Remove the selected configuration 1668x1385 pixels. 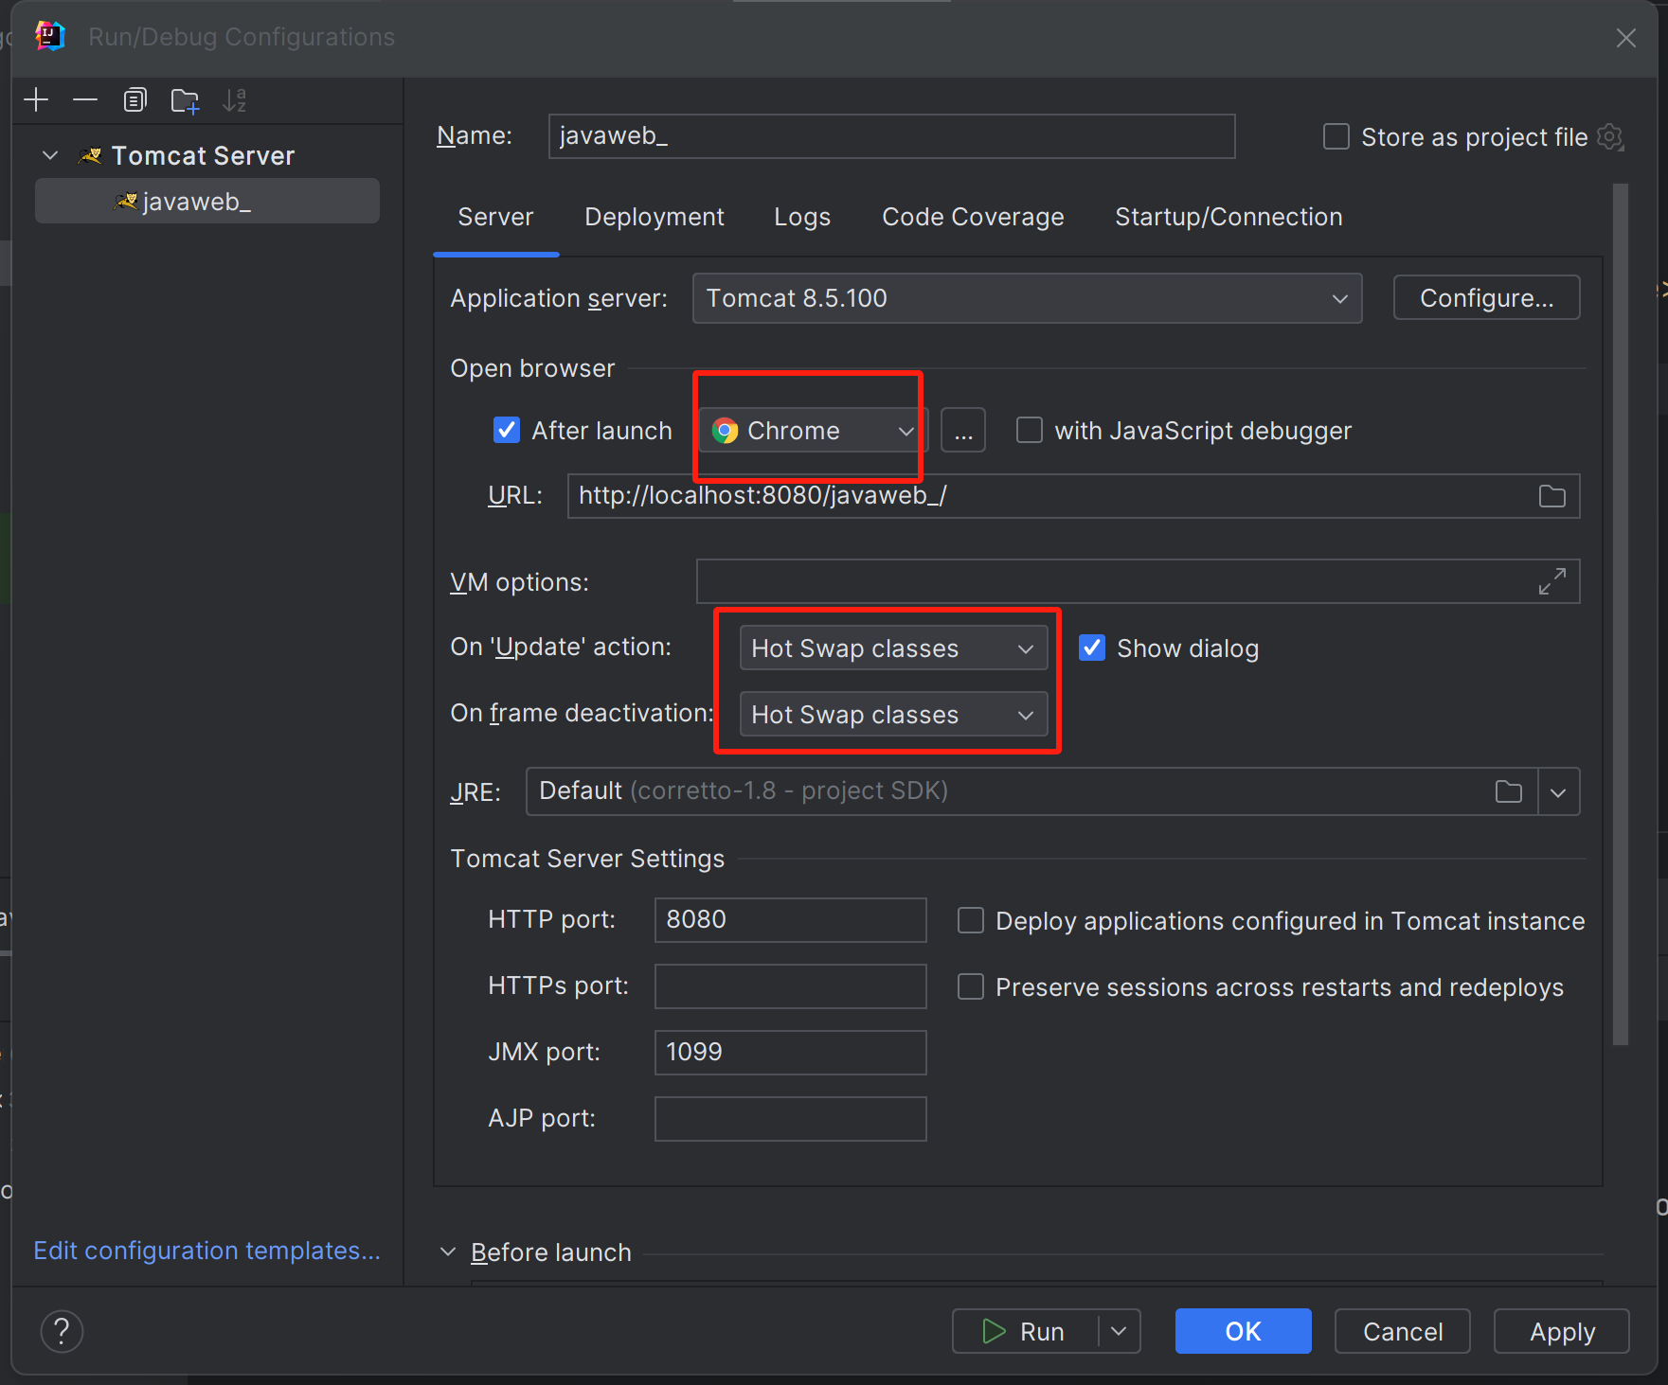click(x=85, y=99)
